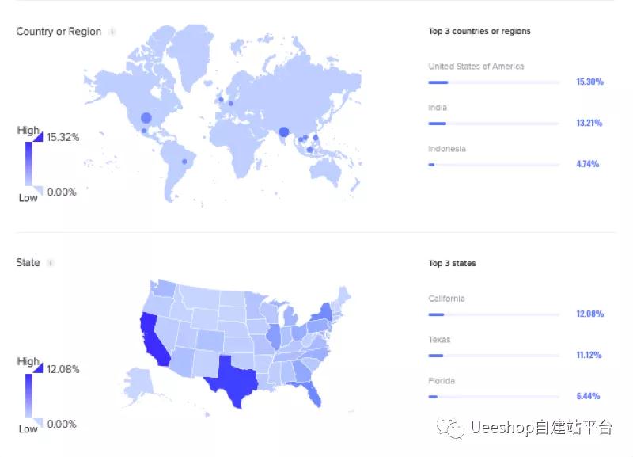Screen dimensions: 633x457
Task: Click the California percentage bar
Action: click(x=494, y=314)
